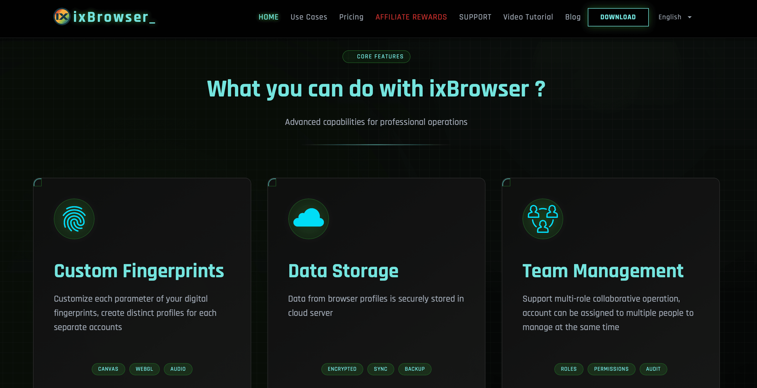Open the Use Cases menu

(x=309, y=17)
